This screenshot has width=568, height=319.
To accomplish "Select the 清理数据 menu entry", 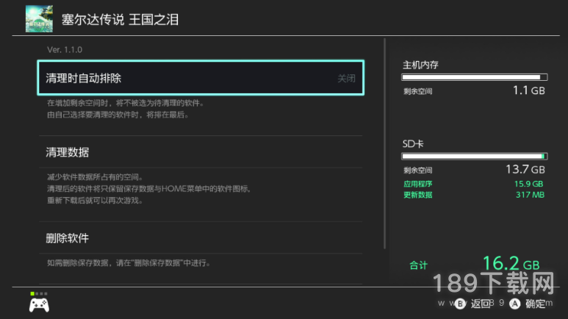I will pos(201,152).
